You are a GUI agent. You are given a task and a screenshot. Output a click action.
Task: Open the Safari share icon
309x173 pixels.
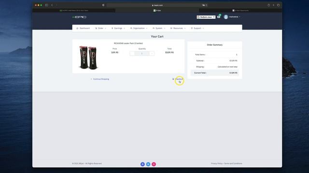pyautogui.click(x=268, y=5)
